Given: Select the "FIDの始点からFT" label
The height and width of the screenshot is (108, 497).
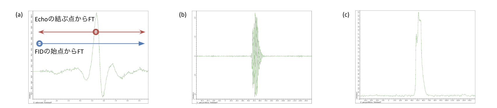Looking at the screenshot, I should coord(59,52).
